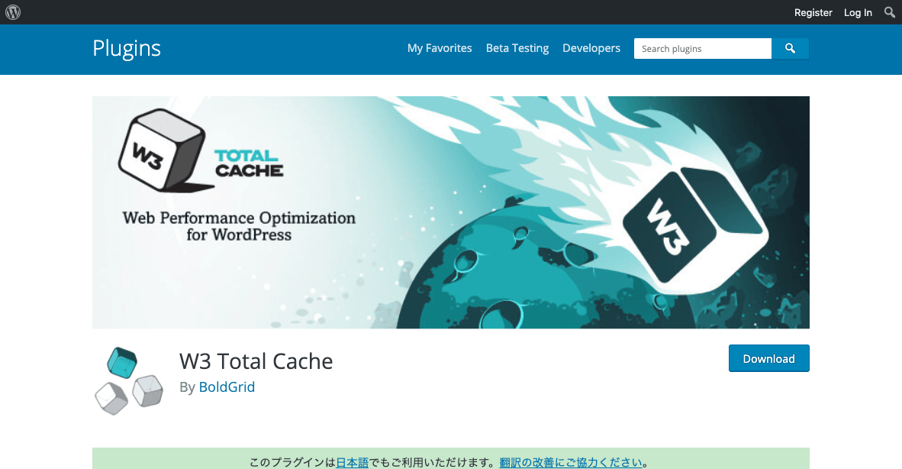Click the cube cluster thumbnail next to plugin title
Image resolution: width=902 pixels, height=469 pixels.
click(128, 380)
